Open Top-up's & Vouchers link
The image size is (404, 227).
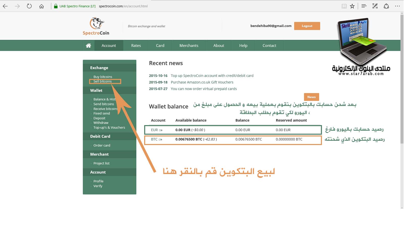[109, 127]
